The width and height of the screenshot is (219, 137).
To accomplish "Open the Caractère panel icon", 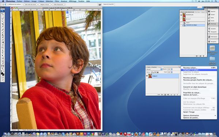I will pyautogui.click(x=213, y=29).
